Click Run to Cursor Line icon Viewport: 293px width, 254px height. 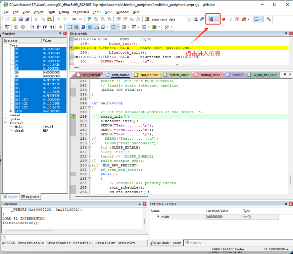(52, 27)
